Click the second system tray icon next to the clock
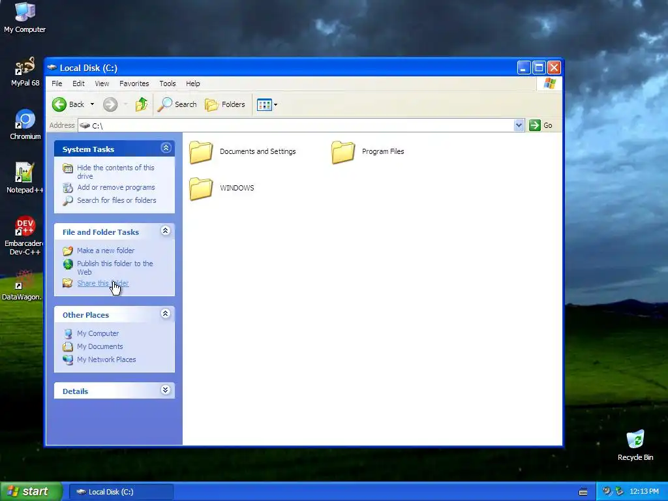 (620, 491)
